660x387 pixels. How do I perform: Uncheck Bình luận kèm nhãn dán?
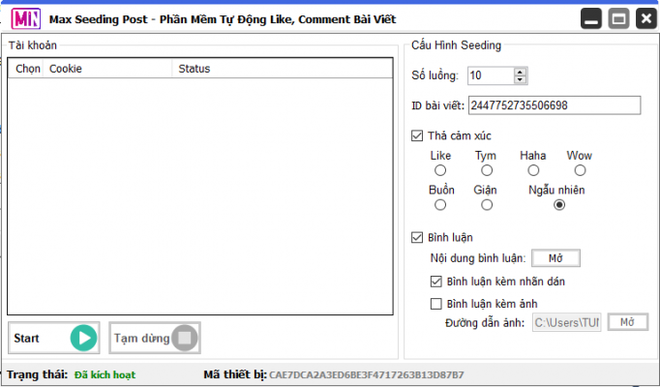(x=435, y=282)
